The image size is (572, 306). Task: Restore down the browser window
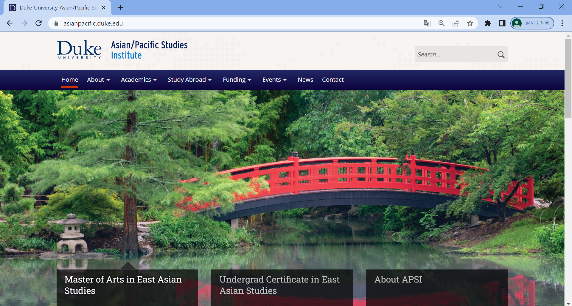coord(541,7)
